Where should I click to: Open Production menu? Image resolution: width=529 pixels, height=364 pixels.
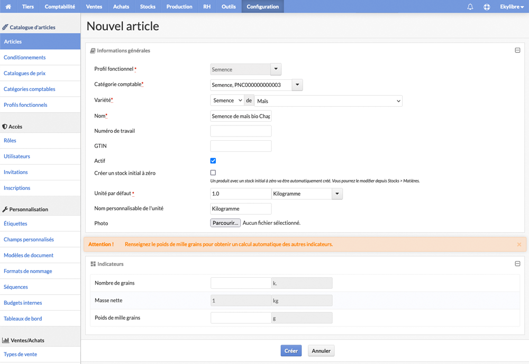(x=179, y=6)
